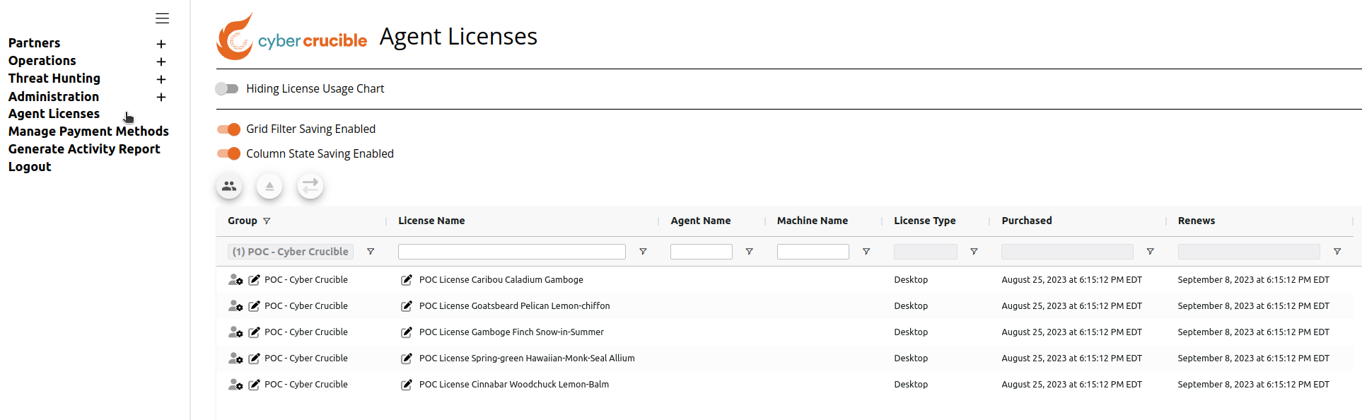Viewport: 1362px width, 420px height.
Task: Sort by Renews column header
Action: 1197,221
